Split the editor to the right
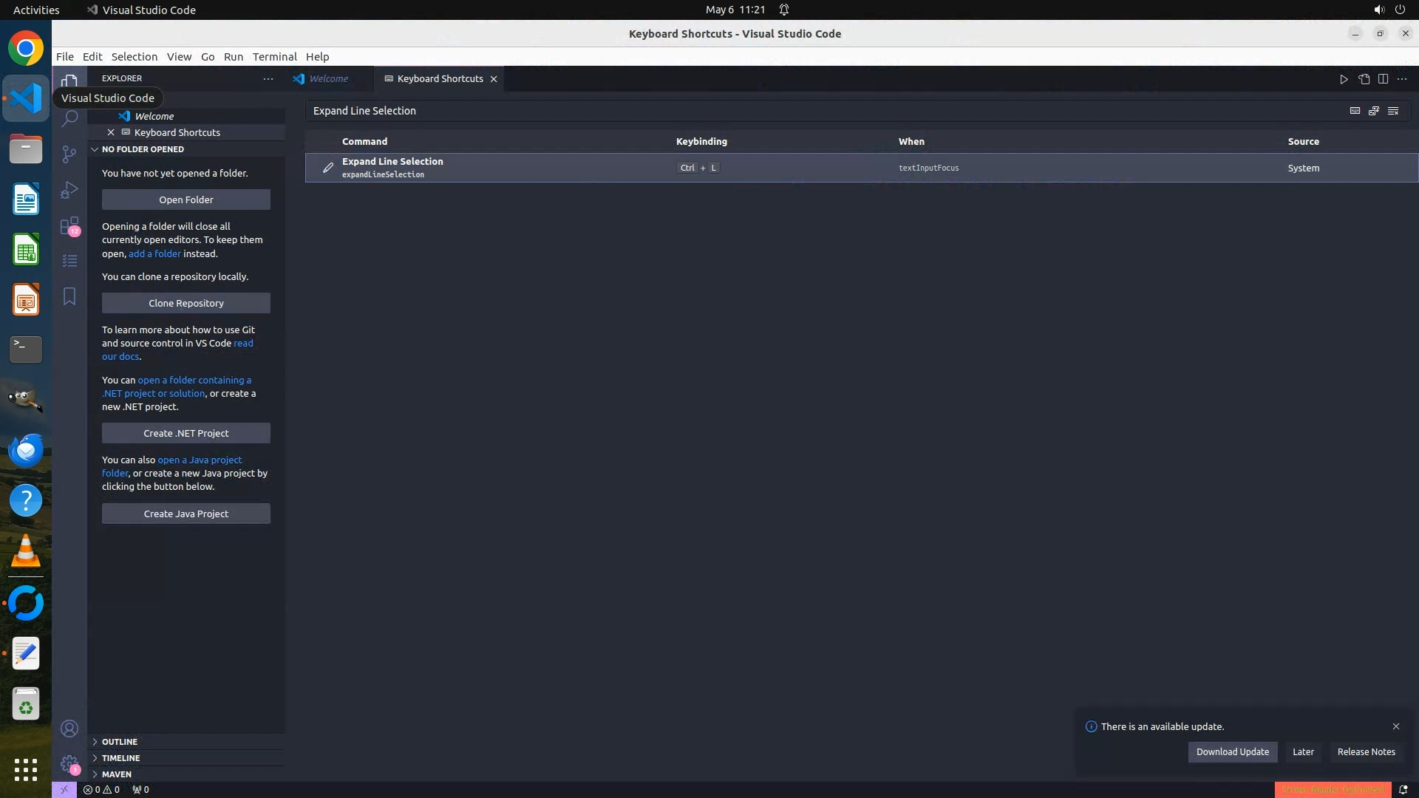Image resolution: width=1419 pixels, height=798 pixels. click(1383, 79)
